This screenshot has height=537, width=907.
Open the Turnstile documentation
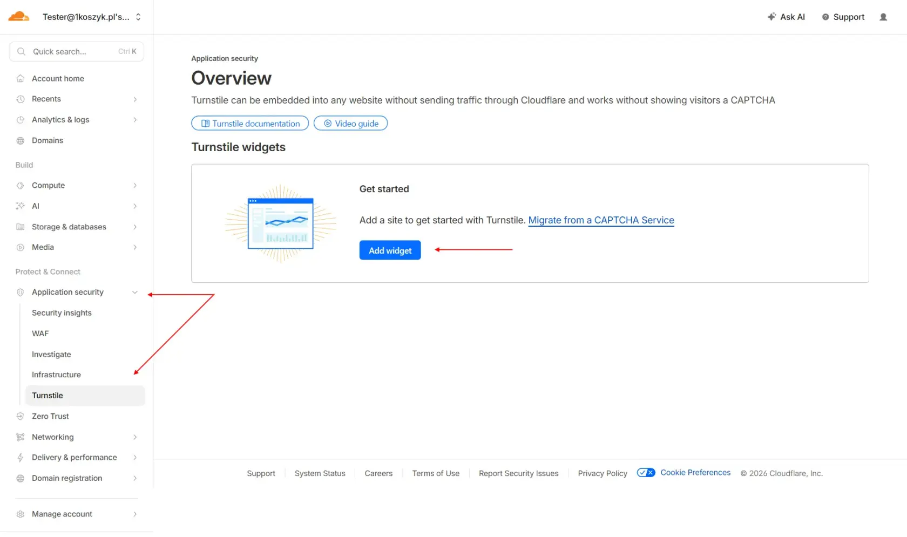(249, 123)
